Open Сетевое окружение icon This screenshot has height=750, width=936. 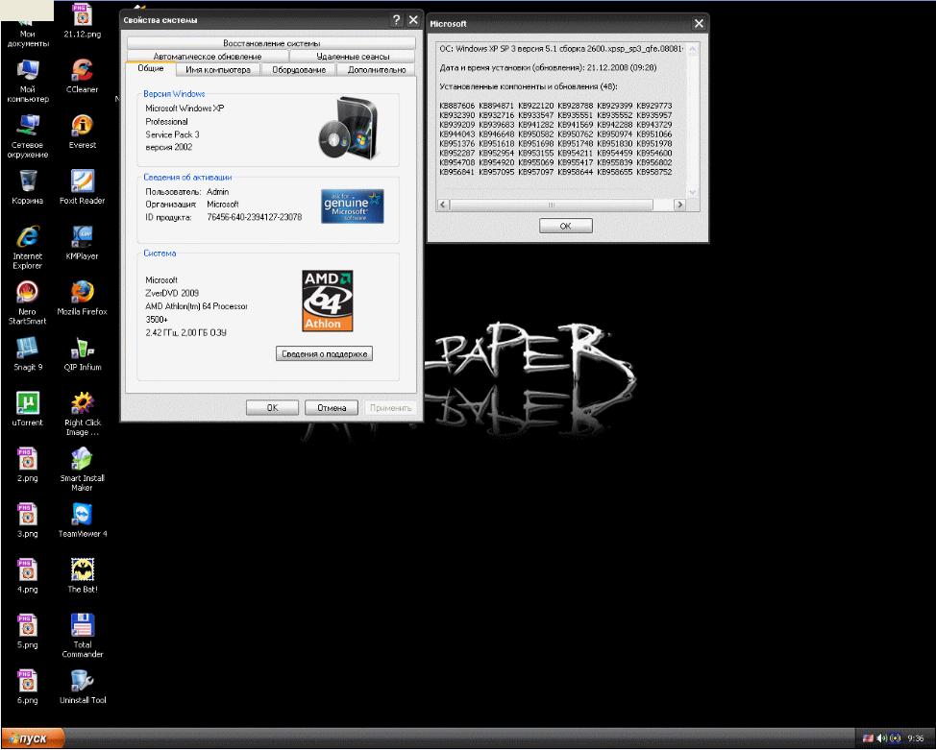pyautogui.click(x=28, y=136)
